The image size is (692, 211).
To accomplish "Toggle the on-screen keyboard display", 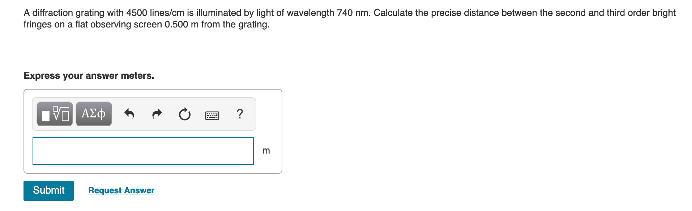I will (212, 114).
